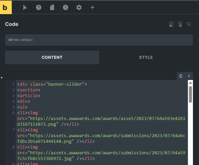This screenshot has height=165, width=199.
Task: Click the #brxe-oihazz selector field
Action: pyautogui.click(x=99, y=40)
